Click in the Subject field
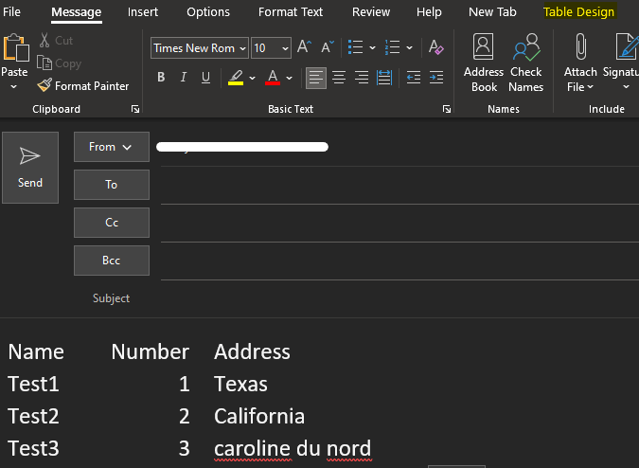The width and height of the screenshot is (639, 468). pyautogui.click(x=399, y=298)
